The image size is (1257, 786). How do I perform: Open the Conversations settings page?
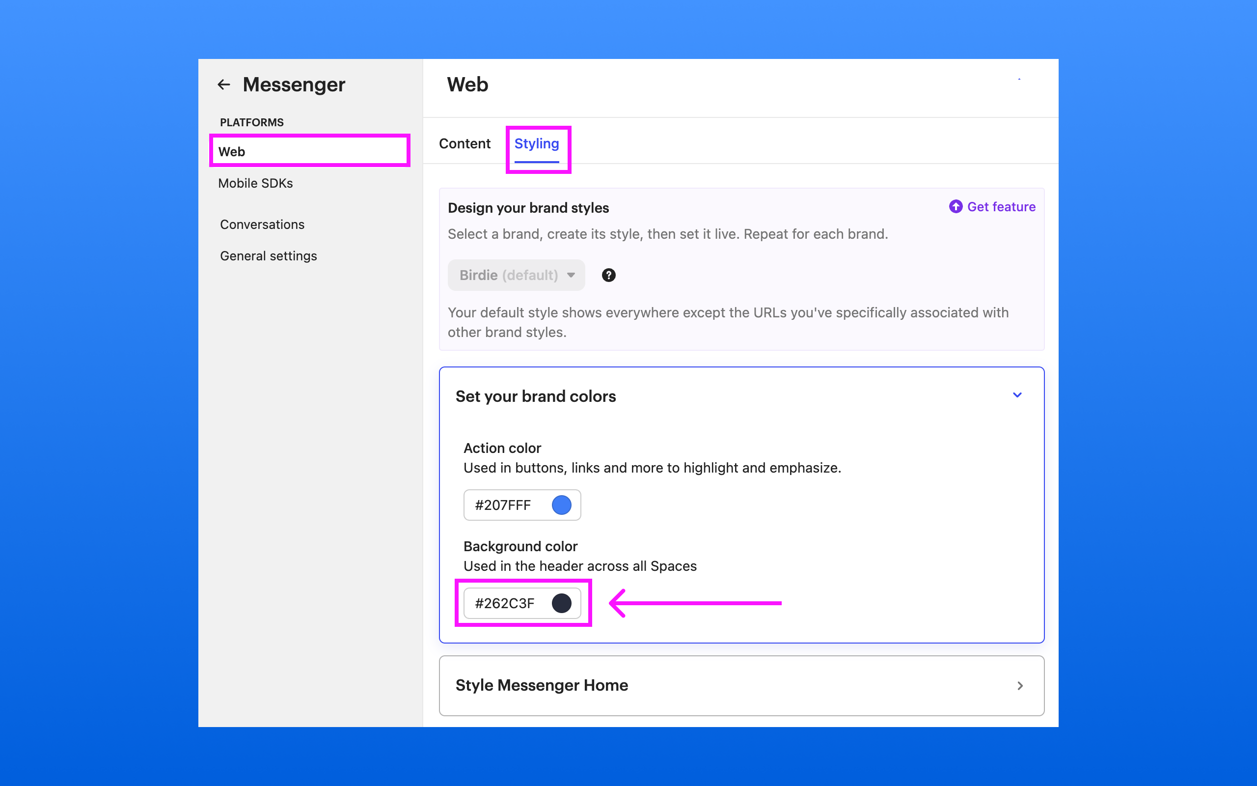pyautogui.click(x=262, y=225)
